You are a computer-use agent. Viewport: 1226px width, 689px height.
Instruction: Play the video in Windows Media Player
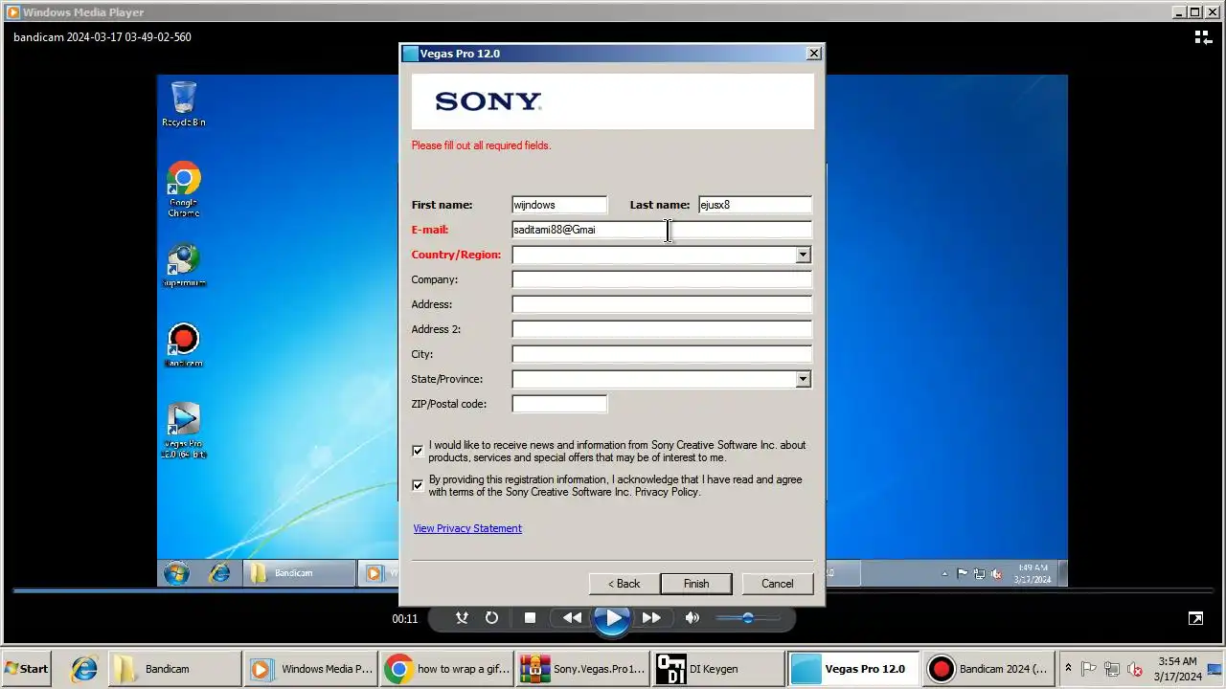pos(611,618)
